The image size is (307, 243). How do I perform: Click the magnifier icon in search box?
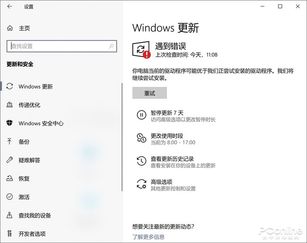111,46
